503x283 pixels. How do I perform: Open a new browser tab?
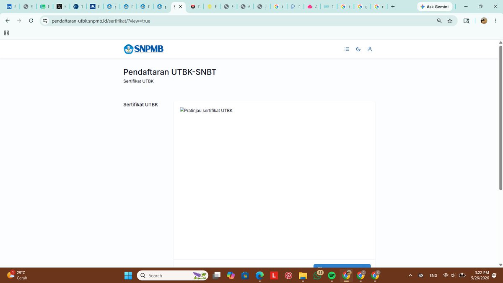(x=393, y=7)
